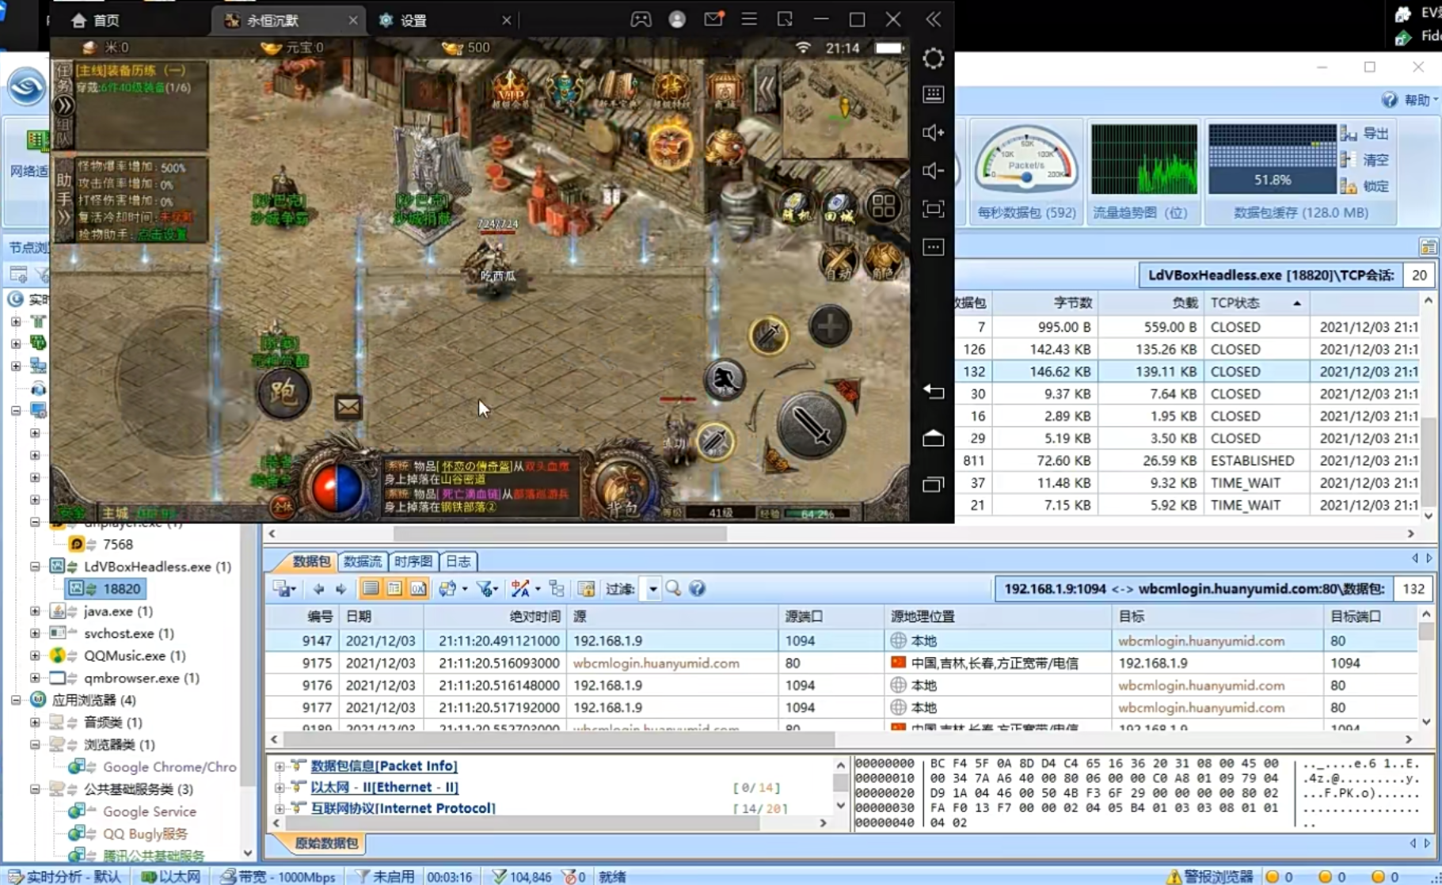Sort sessions by TCP状态 column header
The image size is (1442, 885).
pyautogui.click(x=1255, y=303)
